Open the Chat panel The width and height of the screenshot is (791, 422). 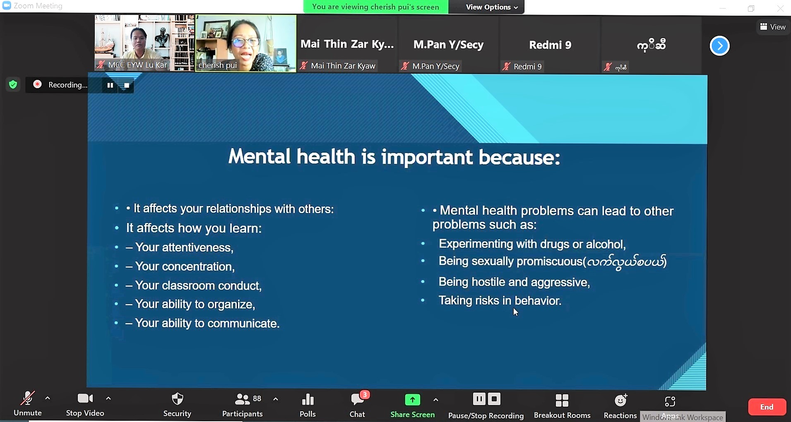click(x=357, y=405)
